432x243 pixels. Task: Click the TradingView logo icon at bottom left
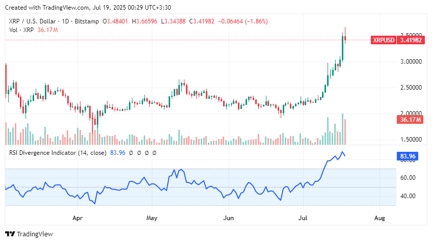click(x=10, y=234)
